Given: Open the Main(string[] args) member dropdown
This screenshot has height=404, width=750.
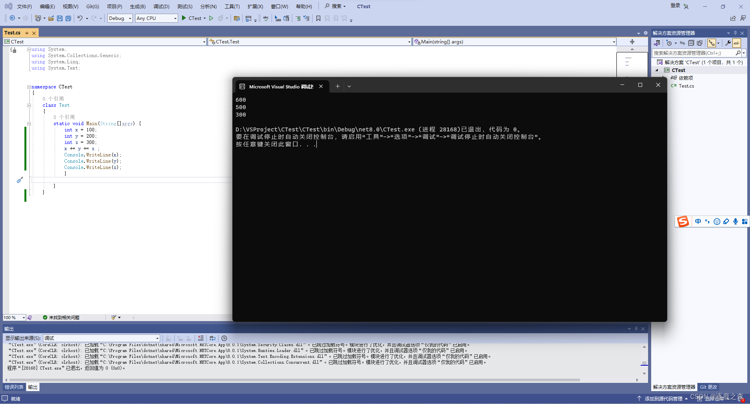Looking at the screenshot, I should 514,42.
